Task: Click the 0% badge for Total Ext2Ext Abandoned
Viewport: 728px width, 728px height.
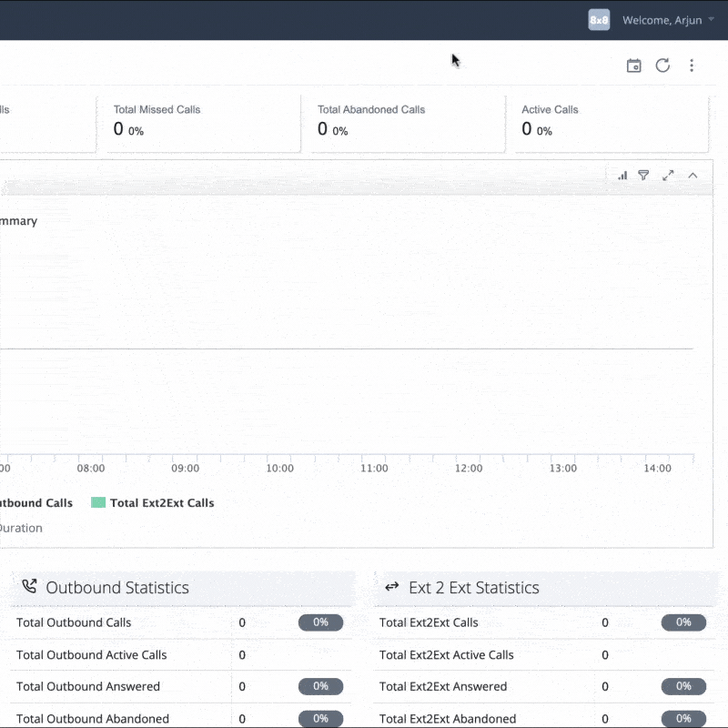Action: point(684,718)
